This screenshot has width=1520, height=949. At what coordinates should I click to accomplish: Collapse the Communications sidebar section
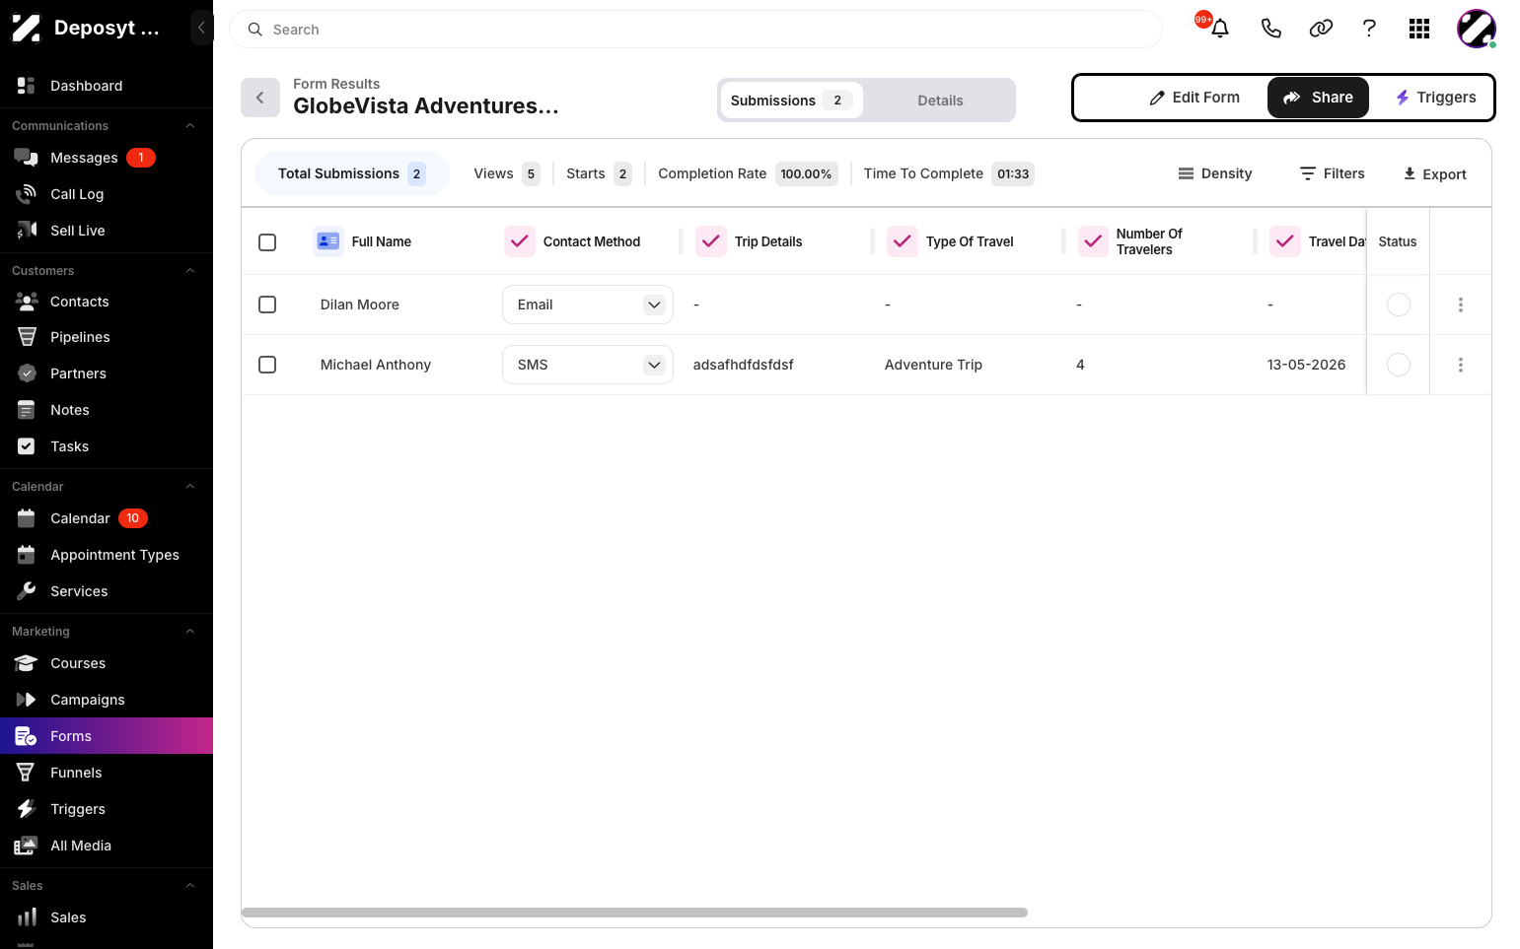tap(190, 126)
